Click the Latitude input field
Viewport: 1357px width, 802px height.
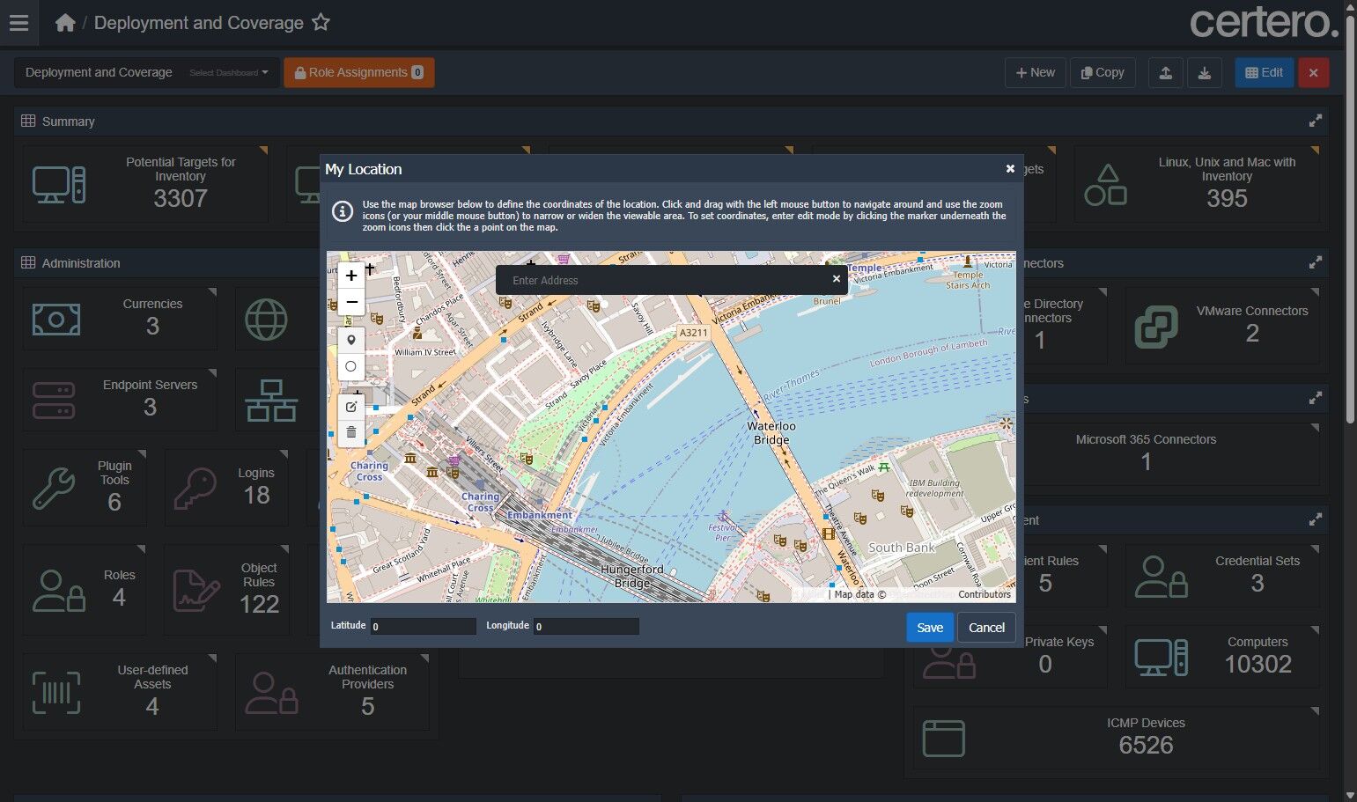(x=423, y=626)
